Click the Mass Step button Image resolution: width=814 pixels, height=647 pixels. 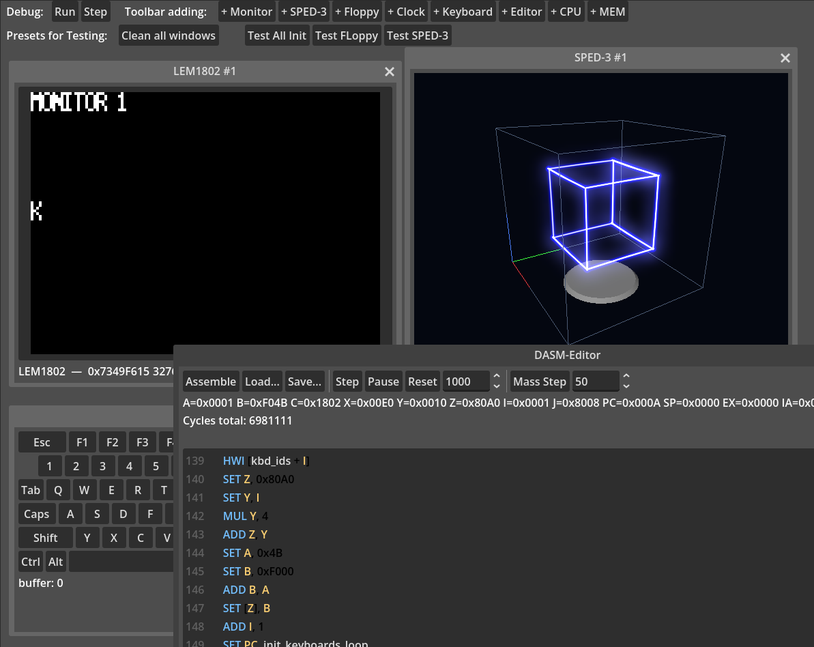(x=540, y=382)
